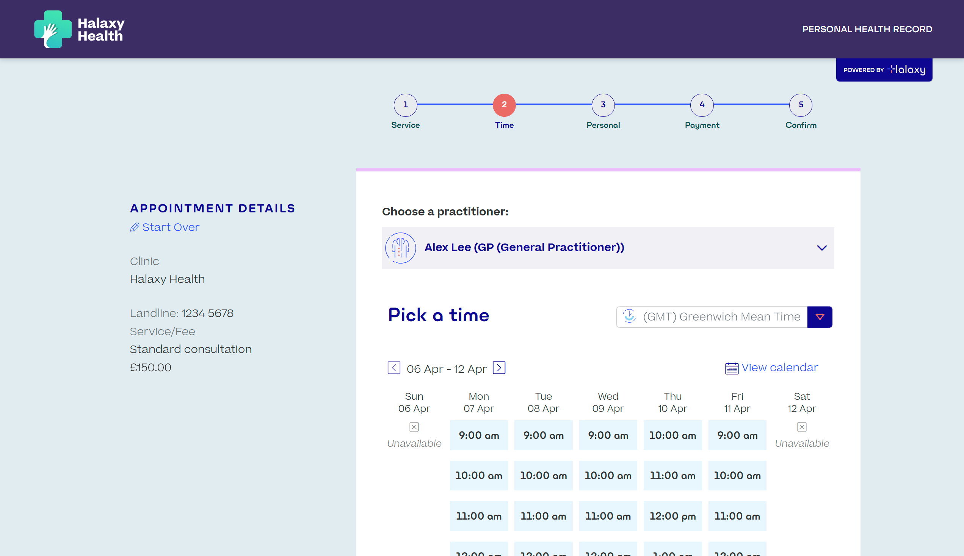The height and width of the screenshot is (556, 964).
Task: Open Personal Health Record menu
Action: (867, 30)
